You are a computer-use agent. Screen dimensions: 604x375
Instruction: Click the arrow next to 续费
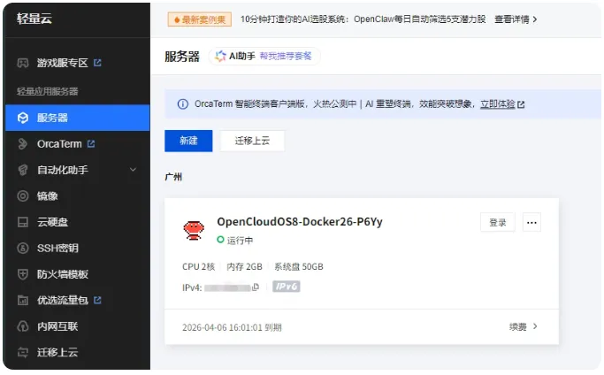tap(535, 326)
